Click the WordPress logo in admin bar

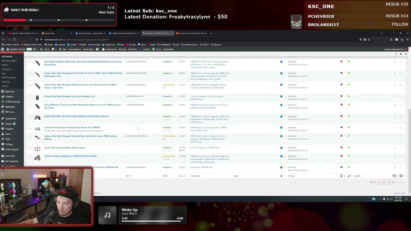click(x=3, y=49)
